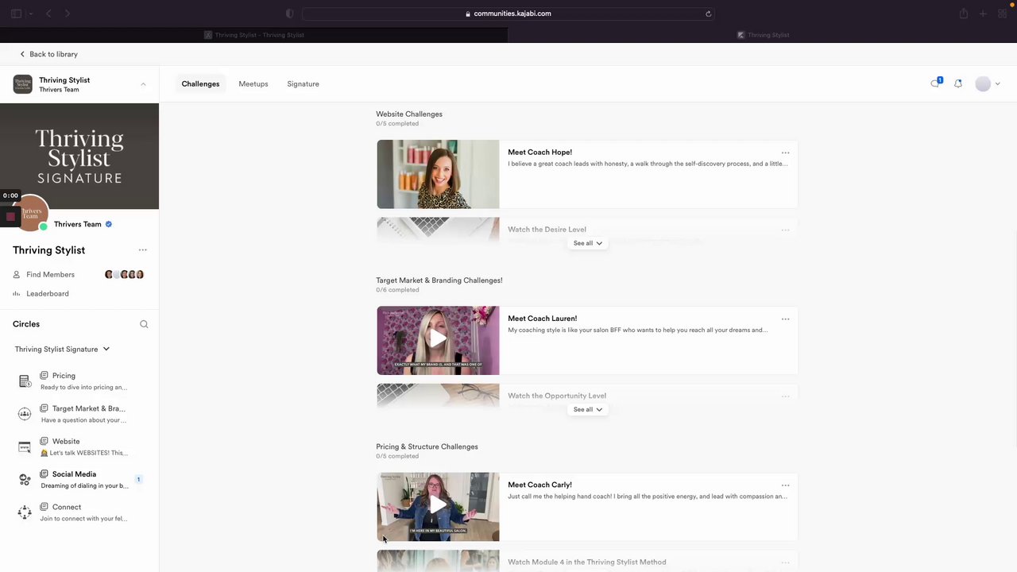Open the Social Media circle
The image size is (1017, 572).
point(79,480)
